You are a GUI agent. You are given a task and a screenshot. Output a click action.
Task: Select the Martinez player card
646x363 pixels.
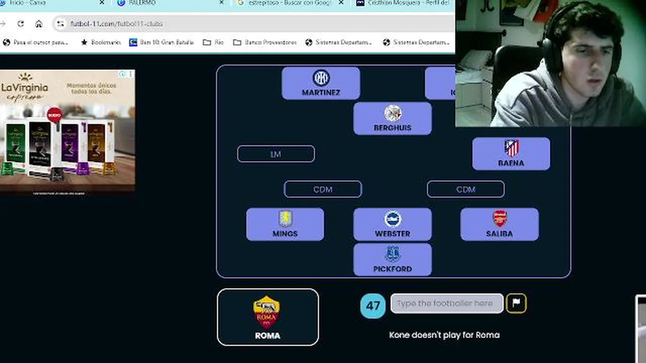pyautogui.click(x=321, y=83)
